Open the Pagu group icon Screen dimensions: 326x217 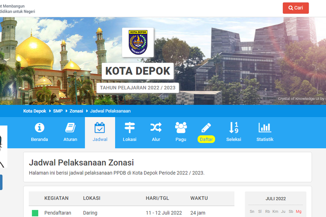181,127
